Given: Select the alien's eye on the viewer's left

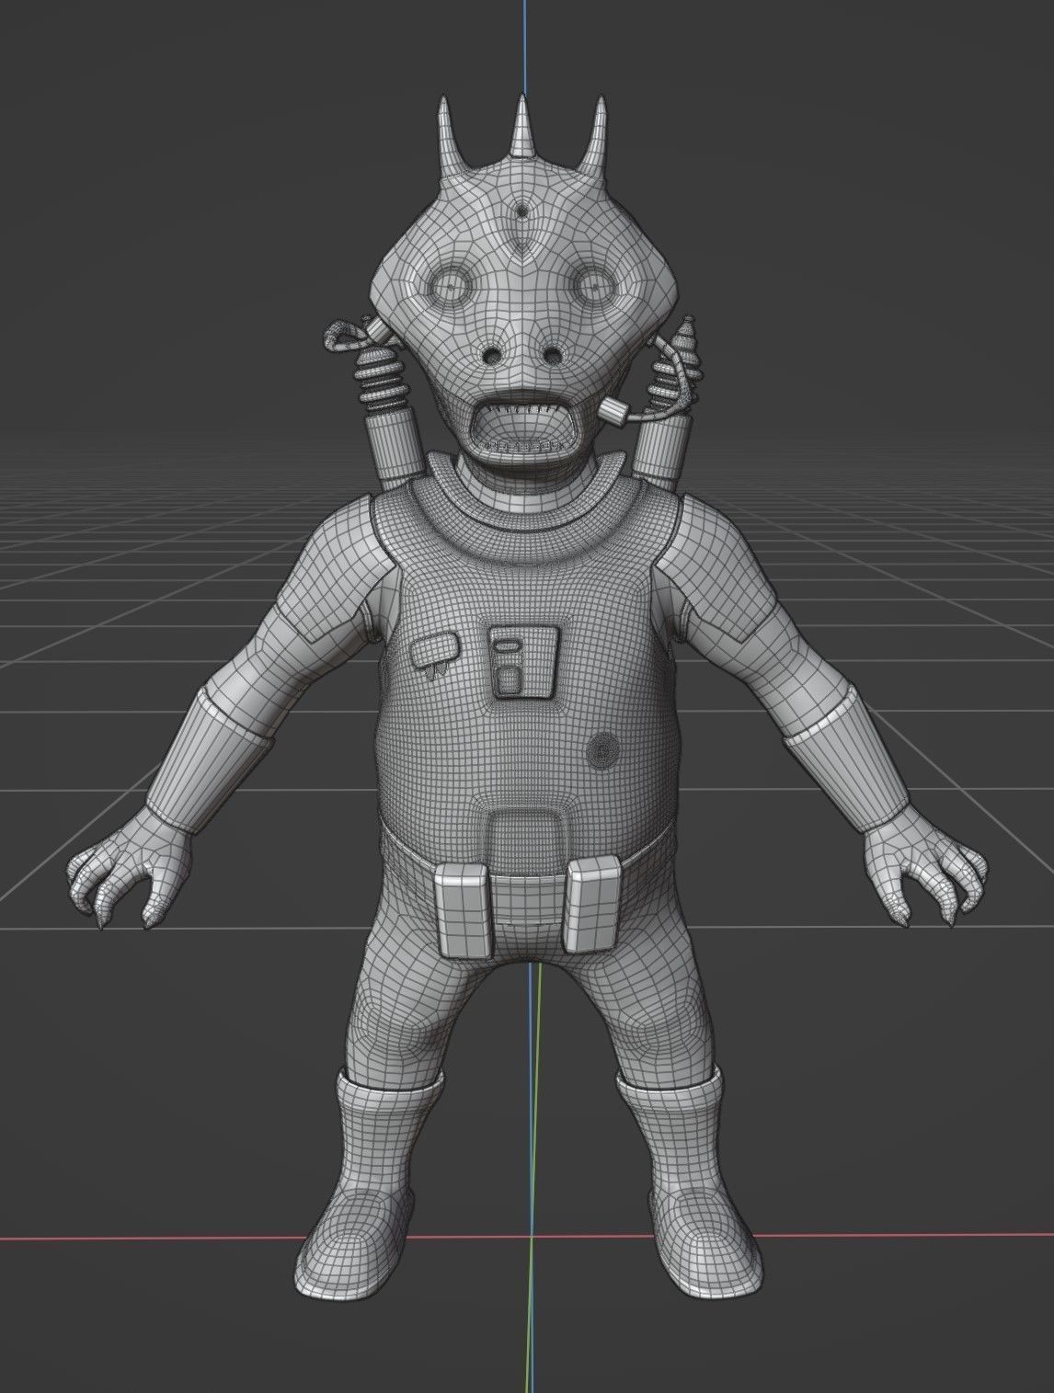Looking at the screenshot, I should (x=452, y=288).
